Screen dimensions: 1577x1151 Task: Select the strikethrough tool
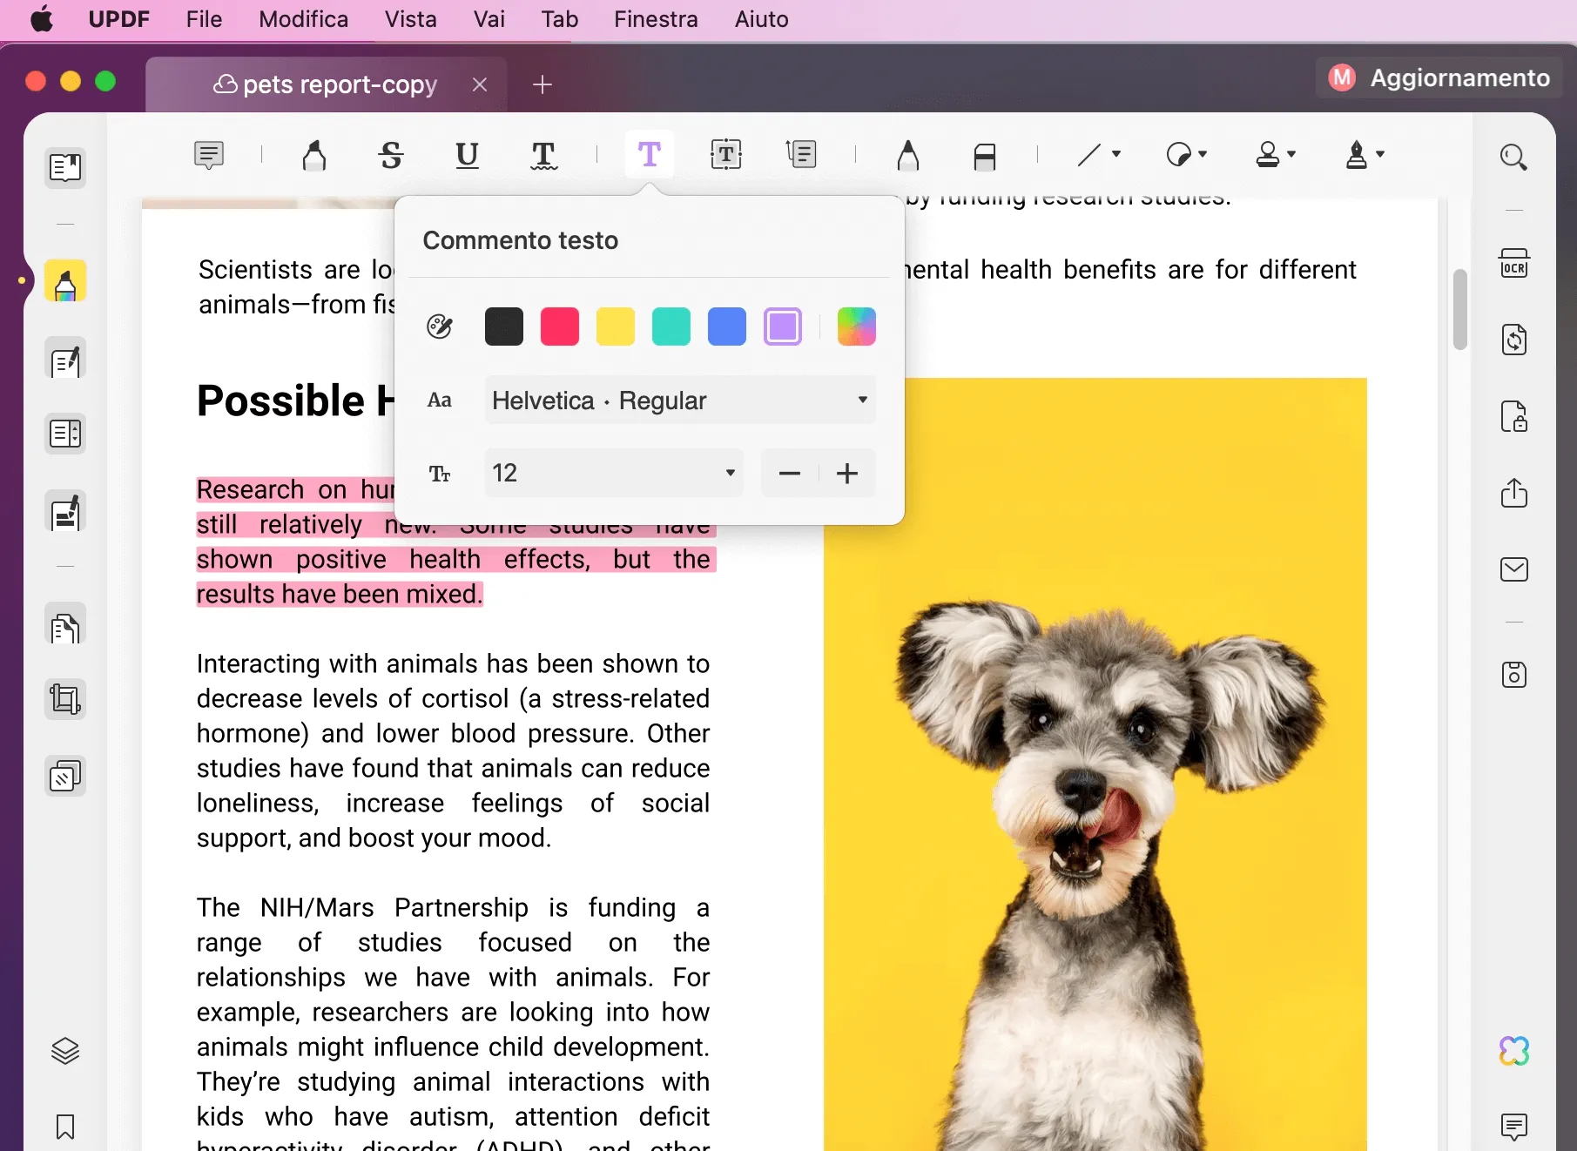[391, 155]
